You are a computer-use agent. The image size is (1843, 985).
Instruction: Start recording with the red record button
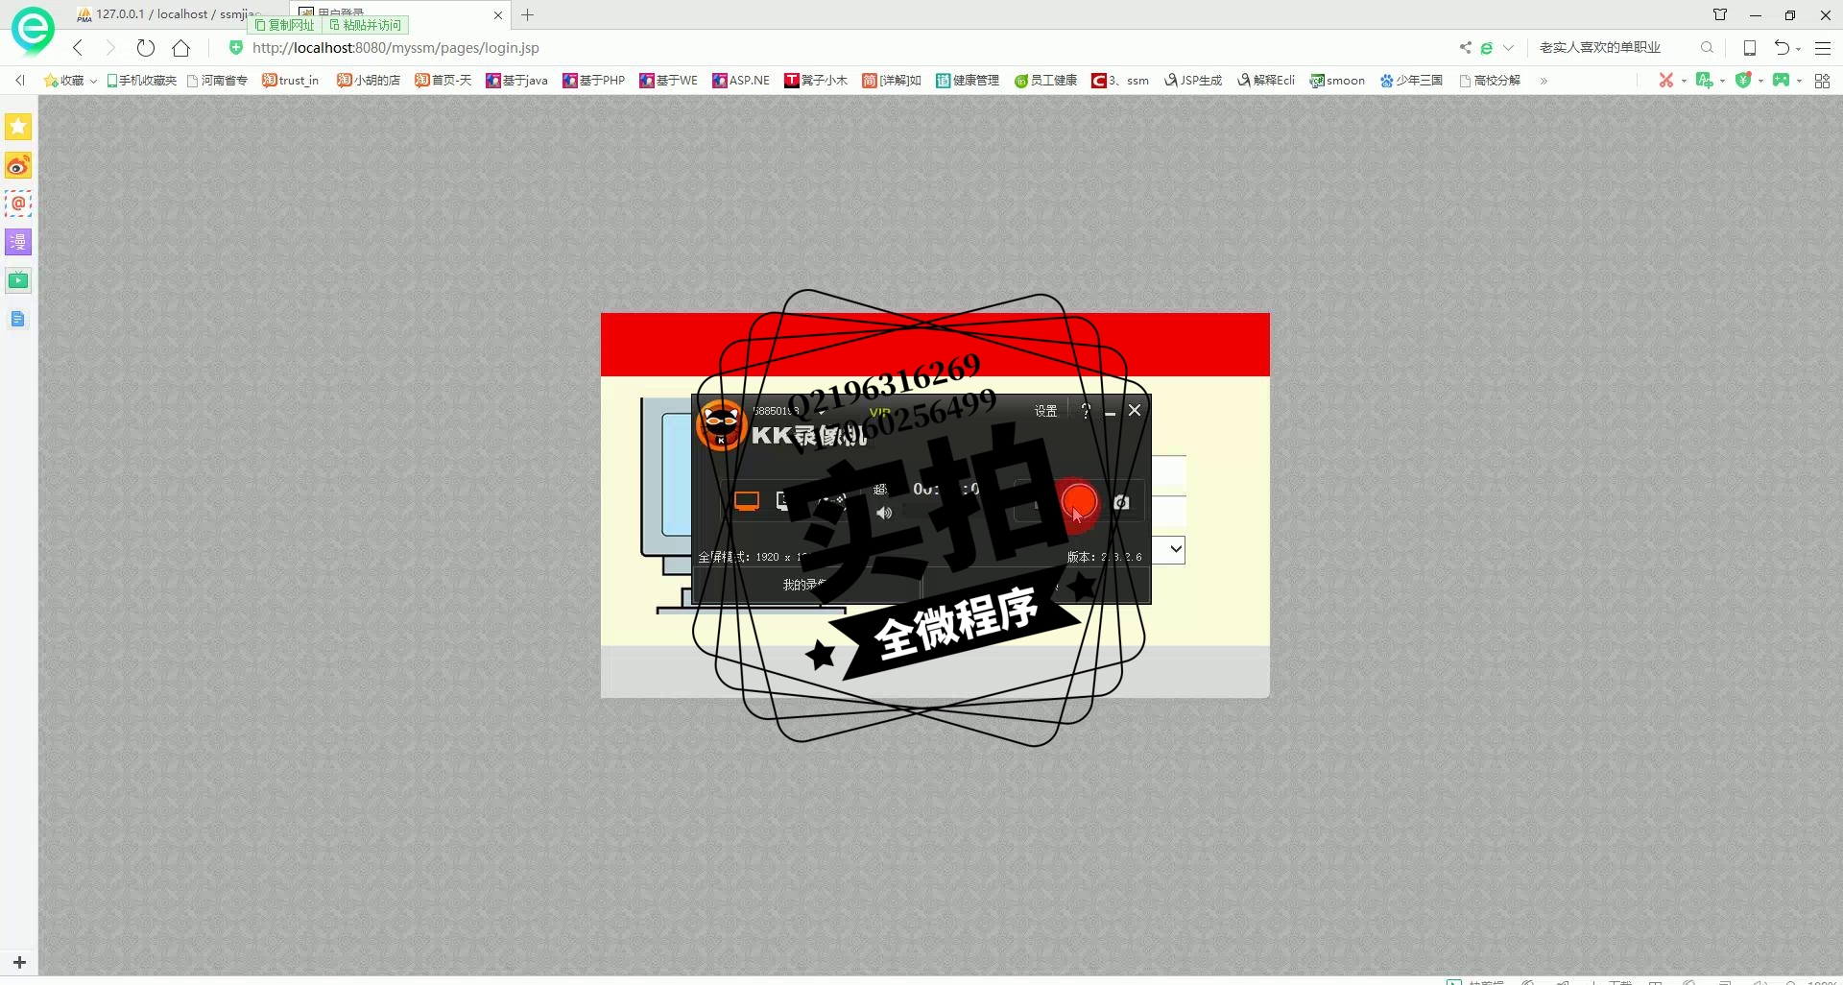click(1079, 501)
